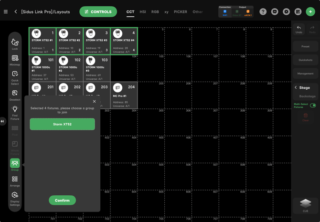Viewport: 320px width, 222px height.
Task: Click the green plus add button
Action: point(310,11)
